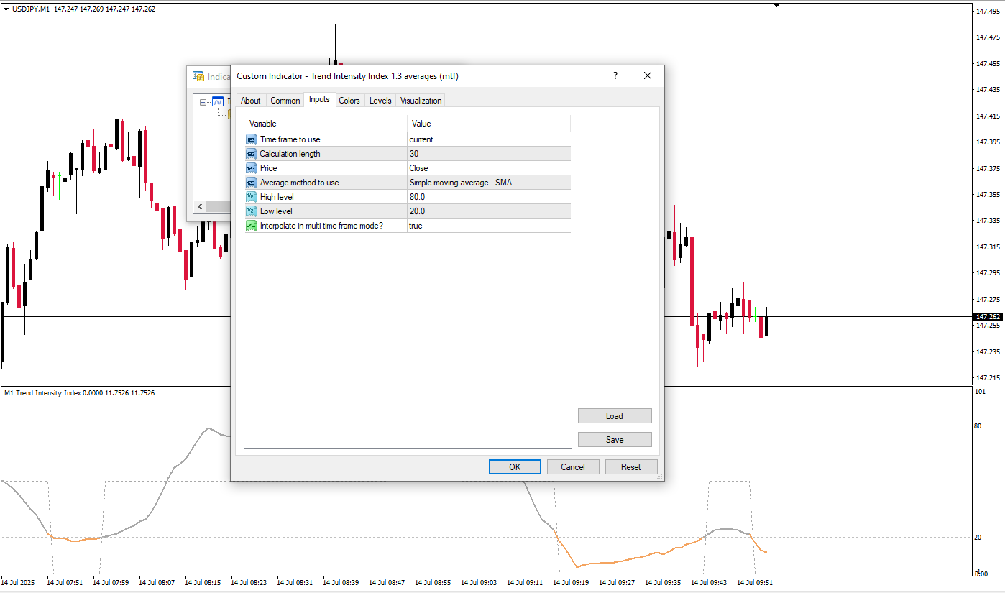1005x593 pixels.
Task: Click the question mark help button in dialog title
Action: [615, 75]
